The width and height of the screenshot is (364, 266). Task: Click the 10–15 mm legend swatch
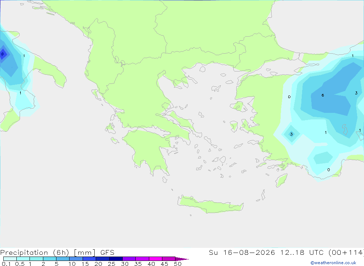point(76,259)
